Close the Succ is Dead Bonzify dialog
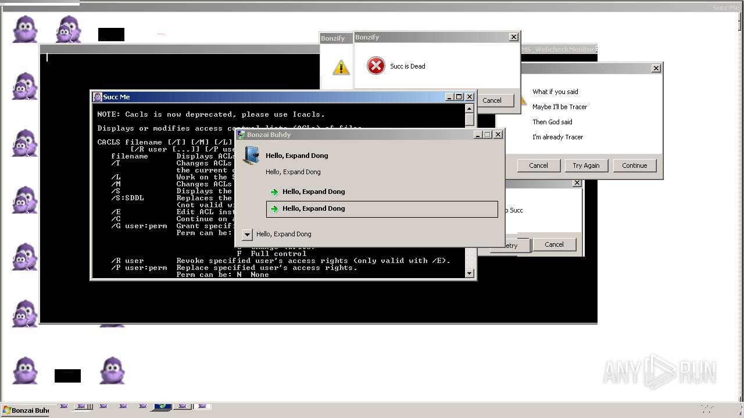The width and height of the screenshot is (744, 418). pos(513,37)
